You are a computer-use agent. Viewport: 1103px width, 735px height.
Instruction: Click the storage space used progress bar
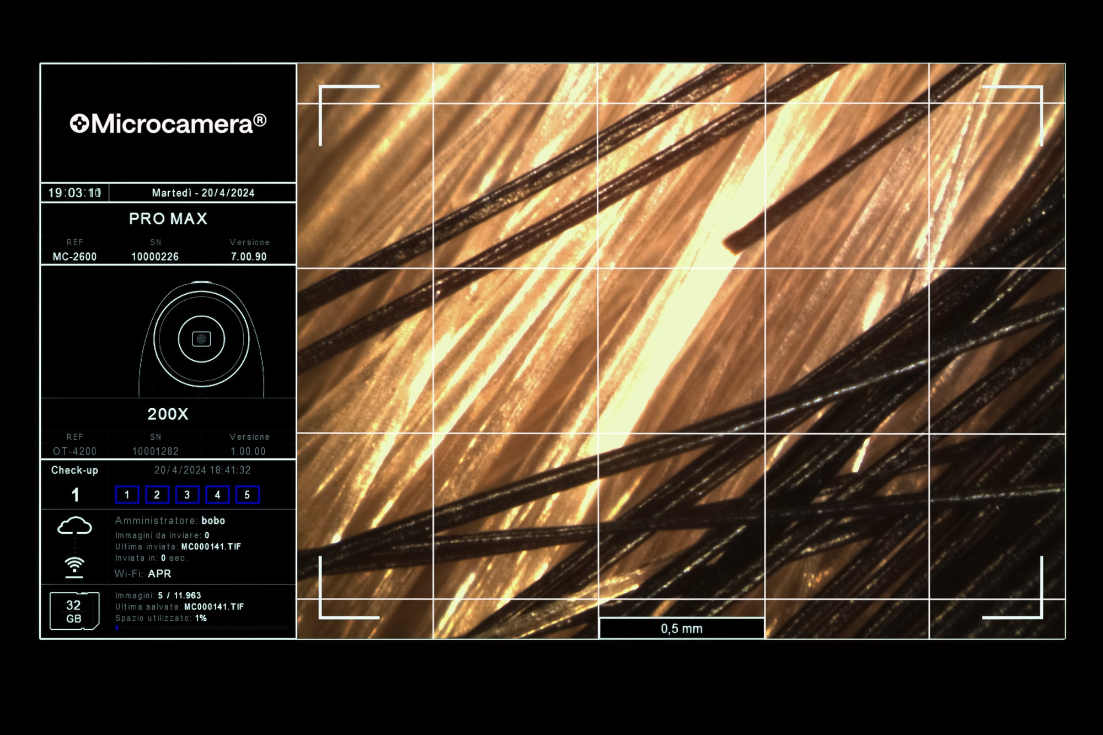(x=202, y=628)
